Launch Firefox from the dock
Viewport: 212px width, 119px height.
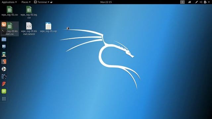4,24
